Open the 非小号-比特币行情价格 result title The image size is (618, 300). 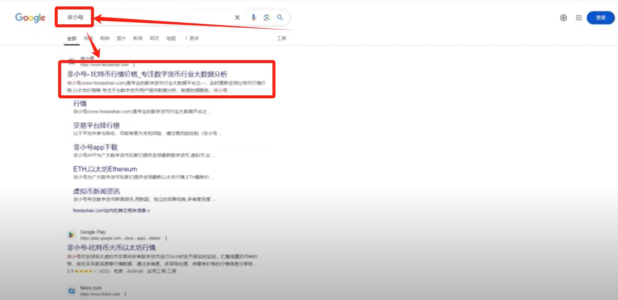click(x=147, y=74)
